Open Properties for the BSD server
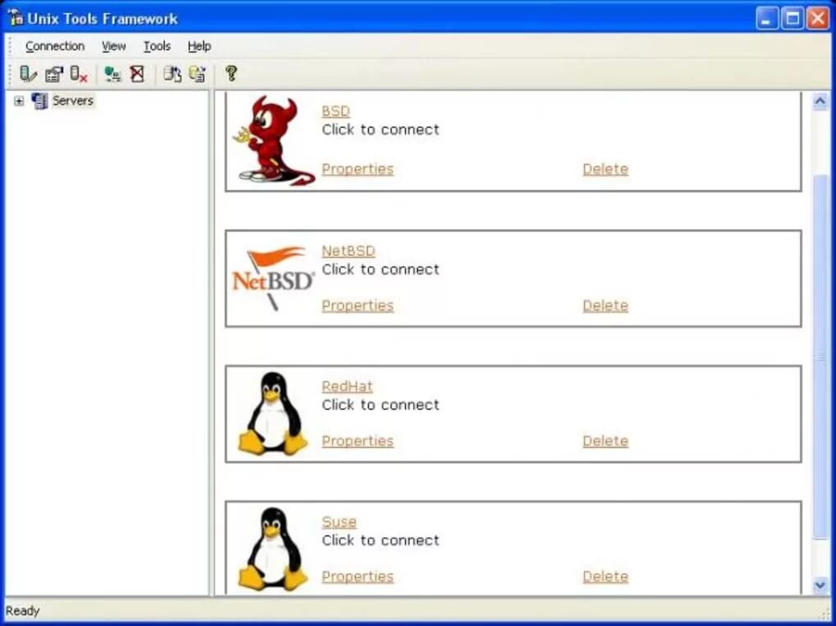Screen dimensions: 836x626 click(357, 169)
